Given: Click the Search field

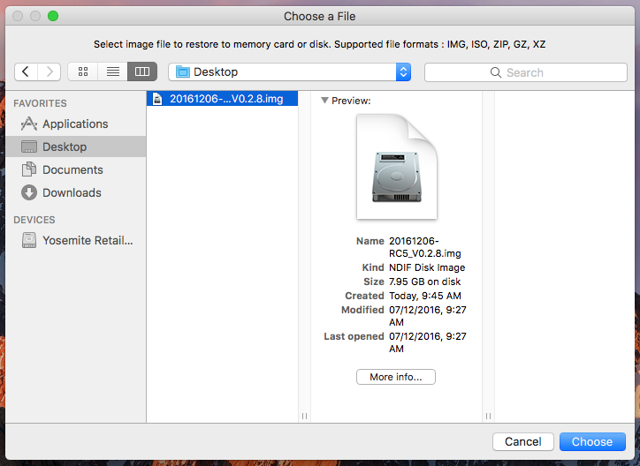Looking at the screenshot, I should pyautogui.click(x=525, y=72).
